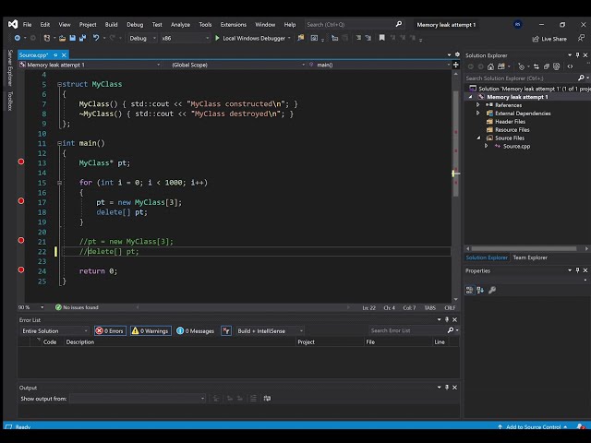The width and height of the screenshot is (591, 443).
Task: Switch to the Team Explorer tab
Action: pyautogui.click(x=530, y=257)
